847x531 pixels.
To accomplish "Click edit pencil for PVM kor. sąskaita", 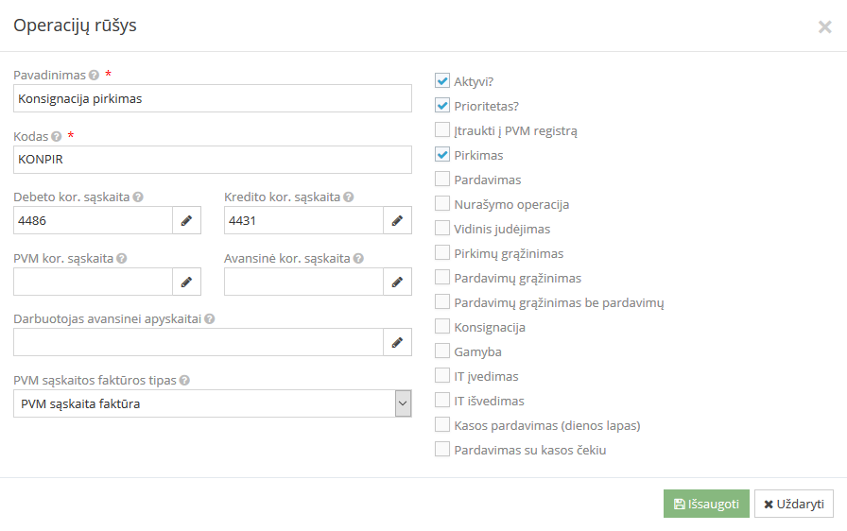I will click(186, 282).
